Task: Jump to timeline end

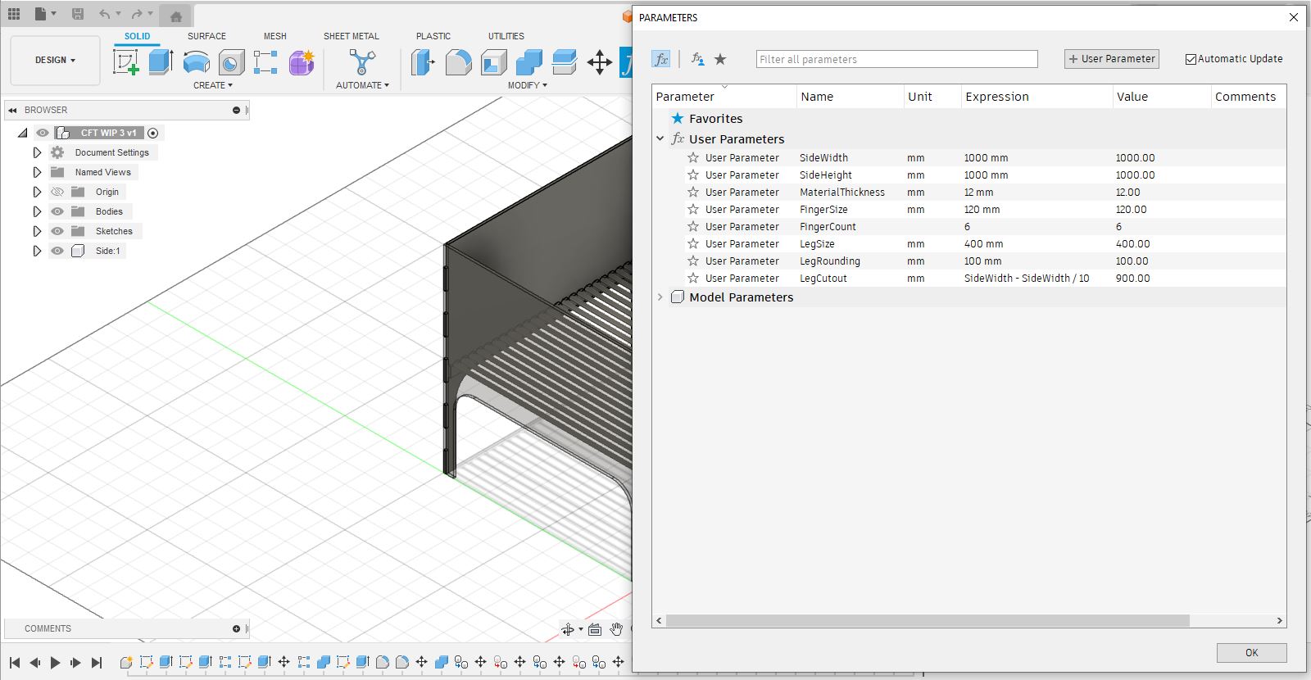Action: (96, 663)
